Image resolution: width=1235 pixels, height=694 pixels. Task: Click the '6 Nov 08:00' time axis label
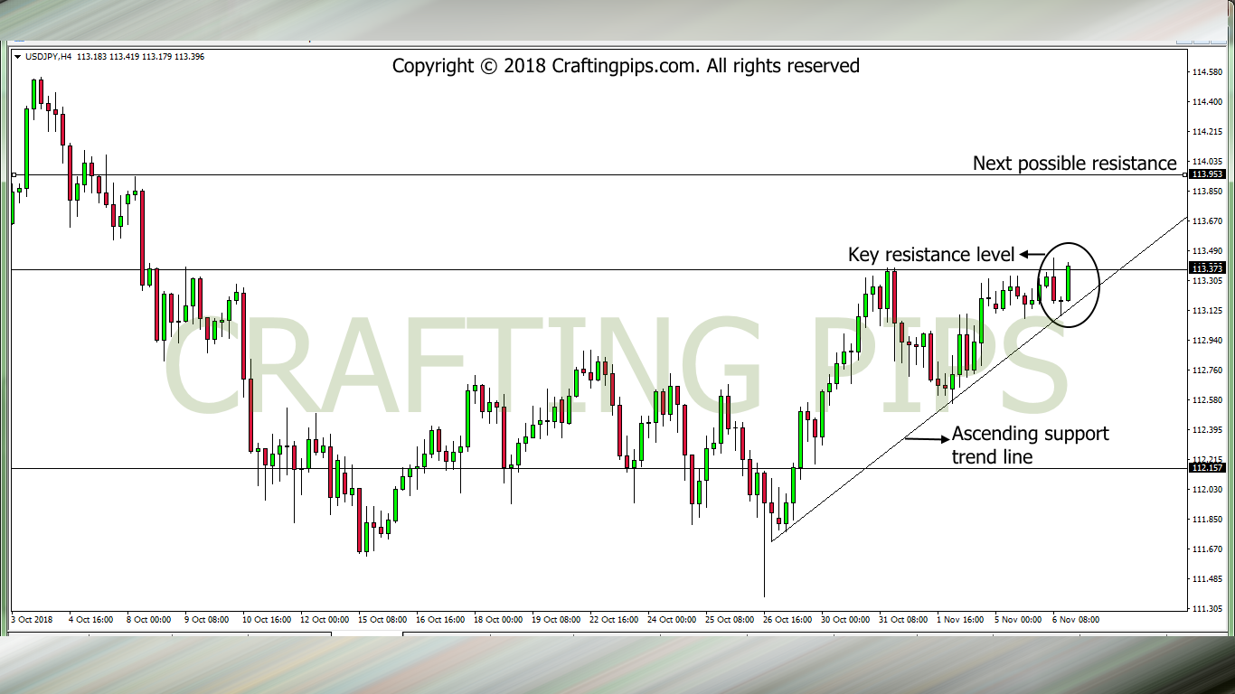(x=1076, y=620)
